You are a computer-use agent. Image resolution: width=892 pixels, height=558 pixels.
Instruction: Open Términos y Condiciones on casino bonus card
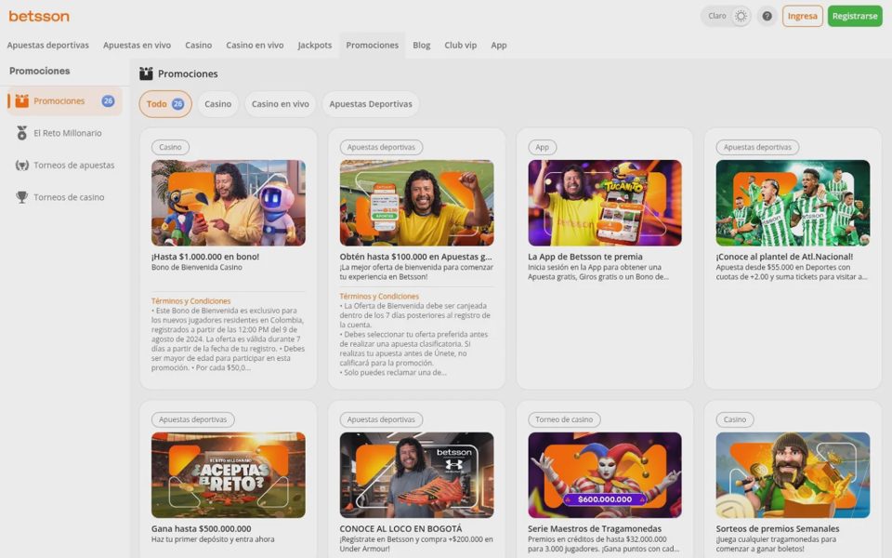(190, 300)
